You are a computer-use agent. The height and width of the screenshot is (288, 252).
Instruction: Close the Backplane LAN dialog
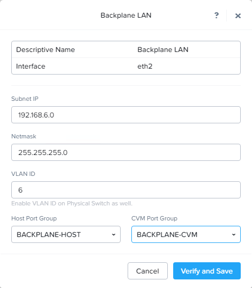click(238, 16)
